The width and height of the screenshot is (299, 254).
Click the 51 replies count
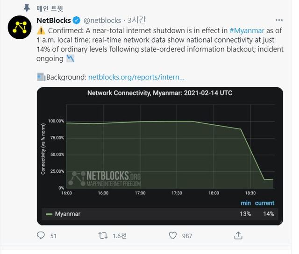[x=53, y=236]
